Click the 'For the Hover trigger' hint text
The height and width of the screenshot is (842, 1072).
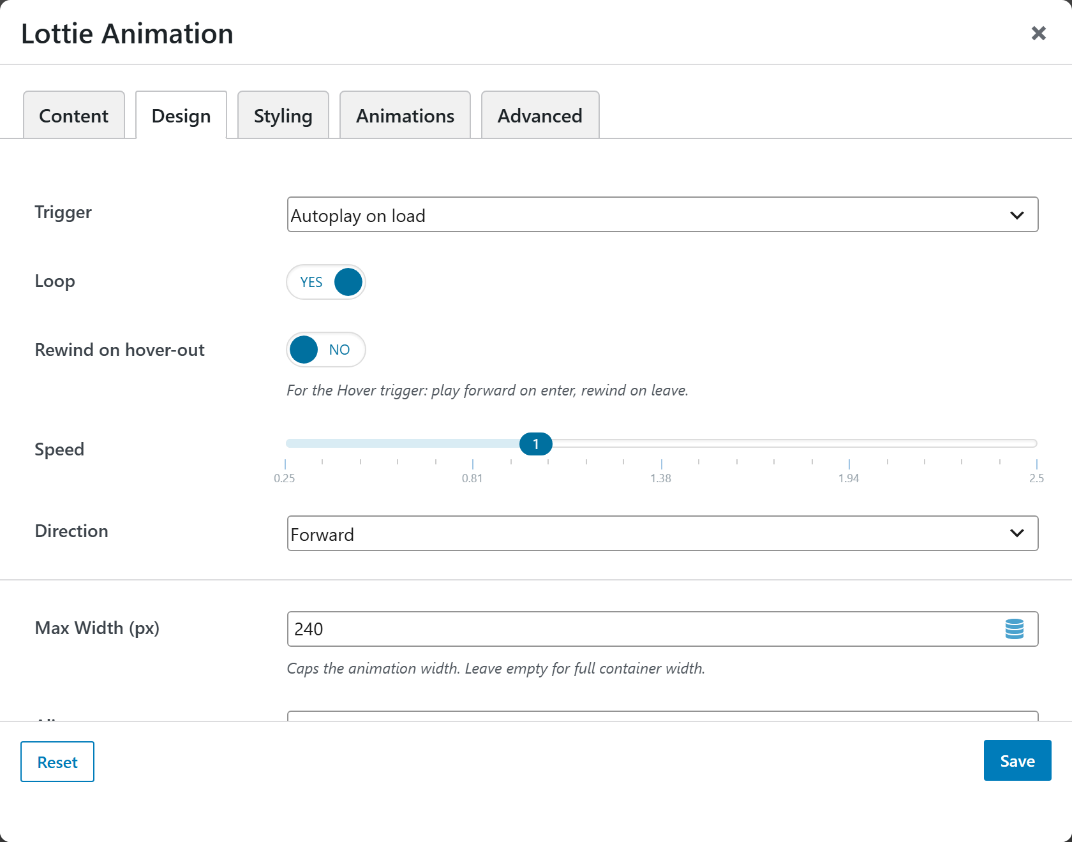pos(488,390)
